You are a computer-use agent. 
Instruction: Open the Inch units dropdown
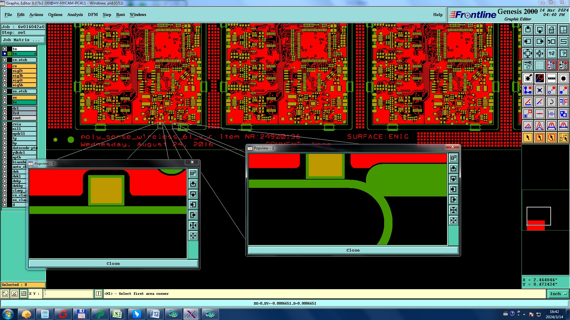point(558,294)
